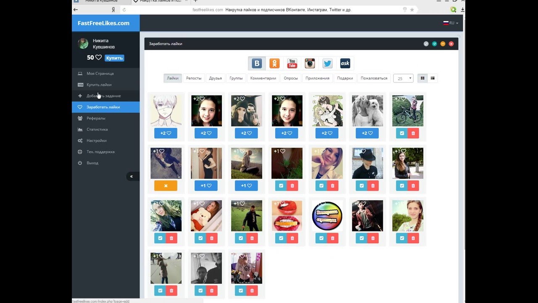Image resolution: width=538 pixels, height=303 pixels.
Task: Open the Репосты tab
Action: [x=194, y=78]
